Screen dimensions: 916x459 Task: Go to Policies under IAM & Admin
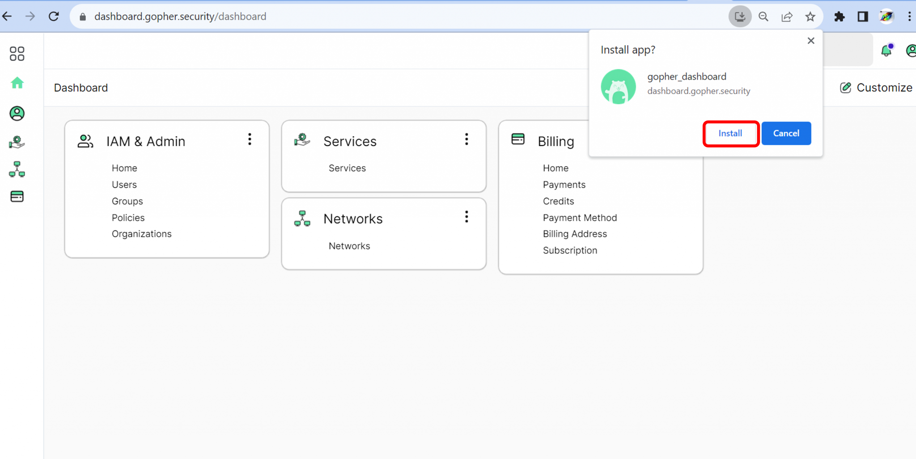click(x=128, y=218)
